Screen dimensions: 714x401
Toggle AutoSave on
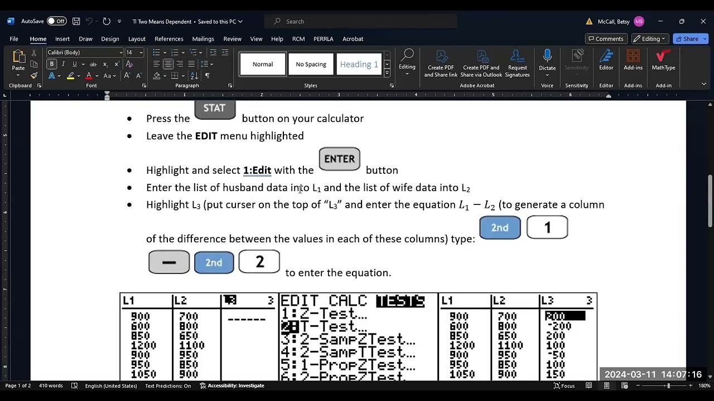click(56, 21)
